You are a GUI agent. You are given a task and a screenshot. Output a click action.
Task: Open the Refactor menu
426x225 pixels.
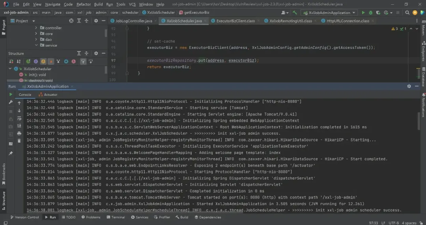click(x=83, y=4)
